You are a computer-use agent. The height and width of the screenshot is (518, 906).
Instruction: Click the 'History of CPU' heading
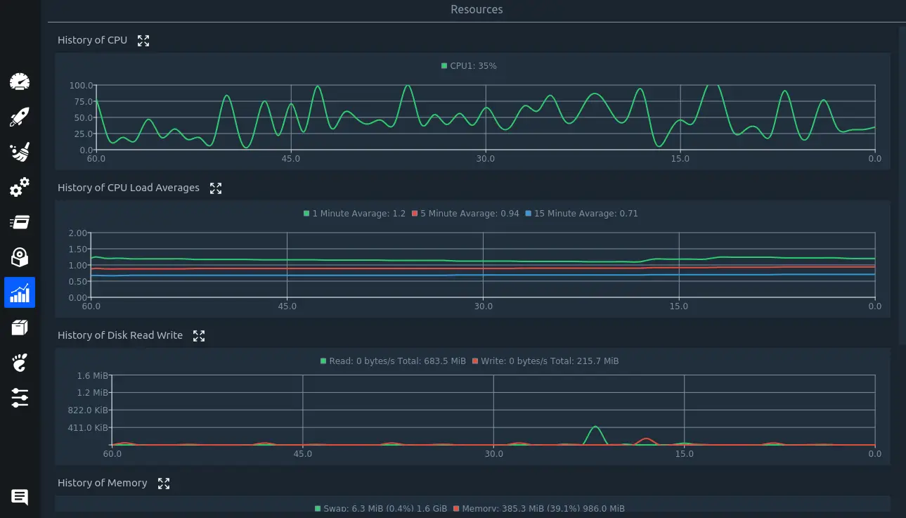92,40
